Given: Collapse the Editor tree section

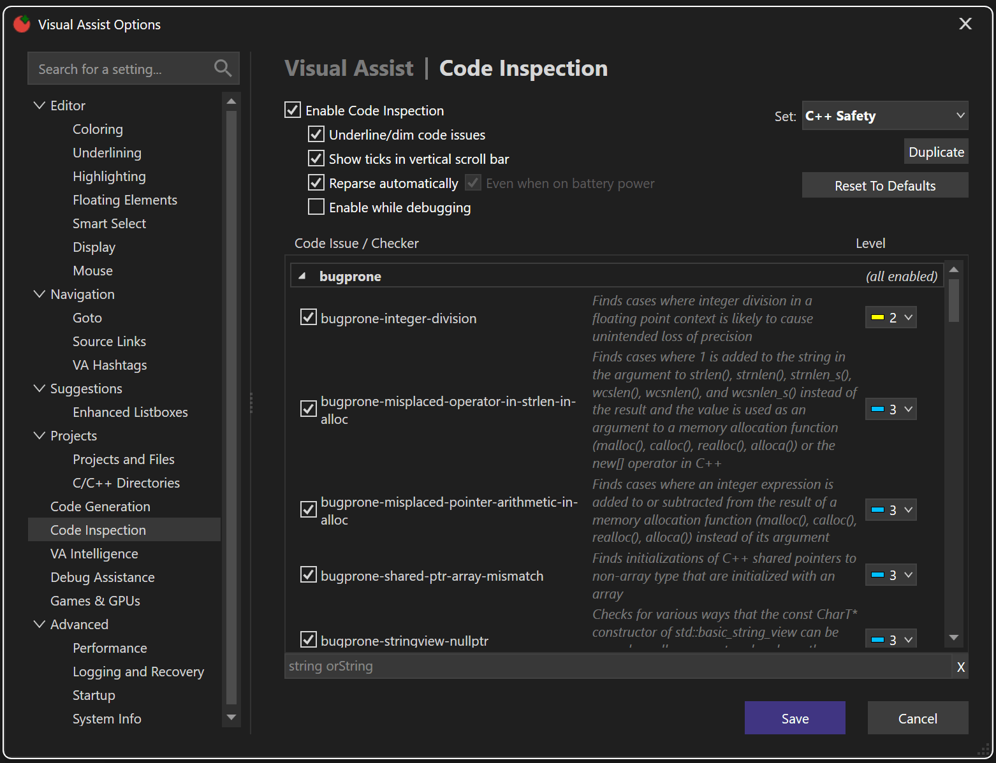Looking at the screenshot, I should click(x=40, y=105).
